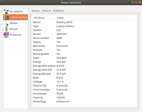Select the AC adapter plug icon
The image size is (142, 112).
6,11
